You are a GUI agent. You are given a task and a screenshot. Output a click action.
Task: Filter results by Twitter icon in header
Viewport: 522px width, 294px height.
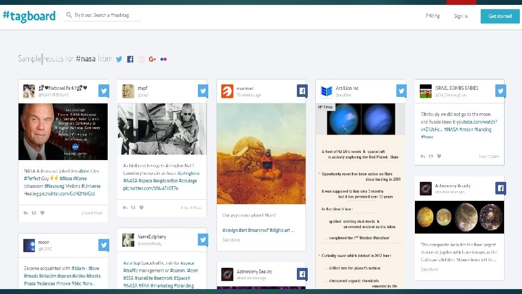point(119,59)
